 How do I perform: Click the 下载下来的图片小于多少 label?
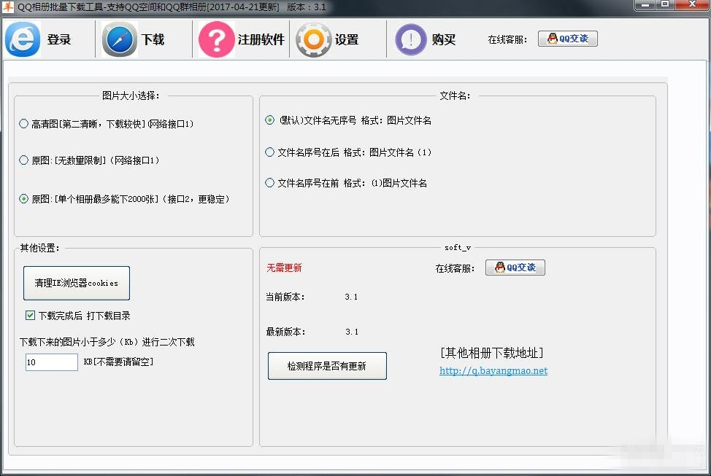point(107,341)
